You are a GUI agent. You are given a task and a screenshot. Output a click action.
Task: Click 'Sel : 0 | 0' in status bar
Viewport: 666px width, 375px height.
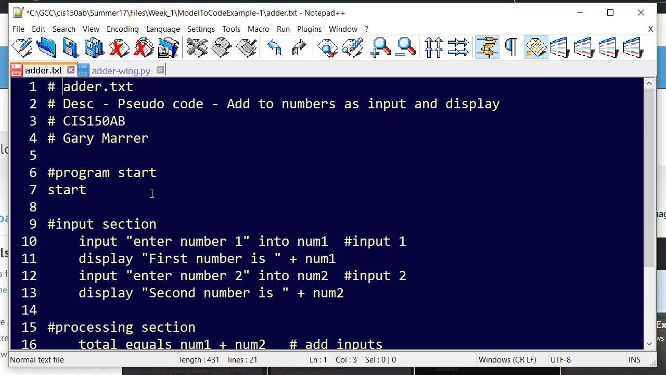pos(380,359)
